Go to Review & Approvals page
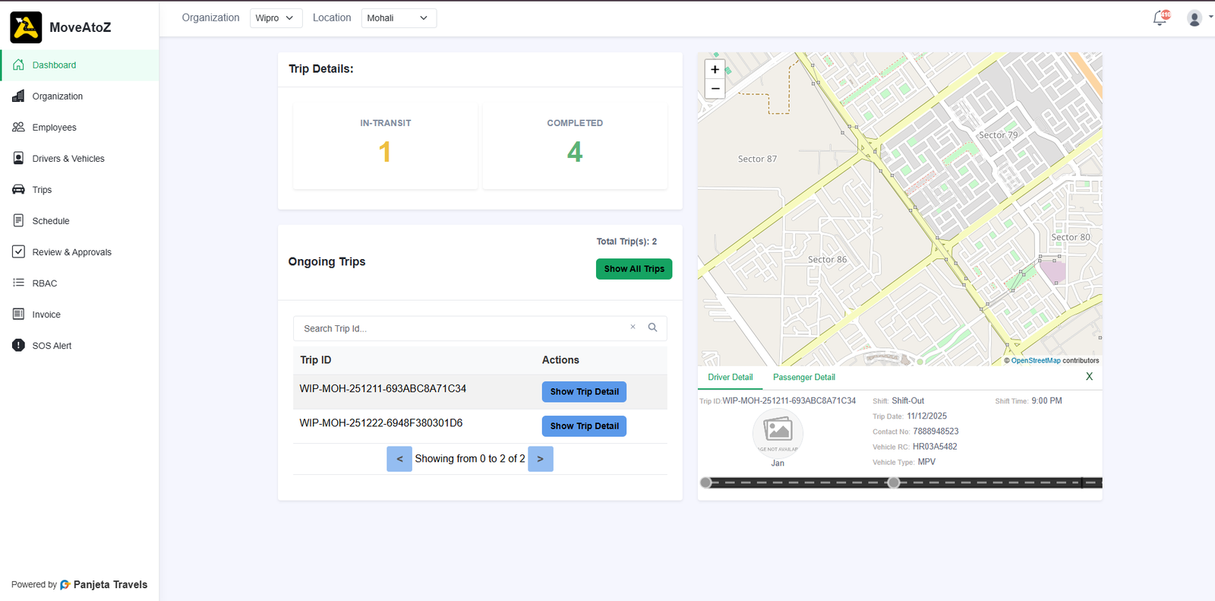The width and height of the screenshot is (1215, 601). (71, 252)
